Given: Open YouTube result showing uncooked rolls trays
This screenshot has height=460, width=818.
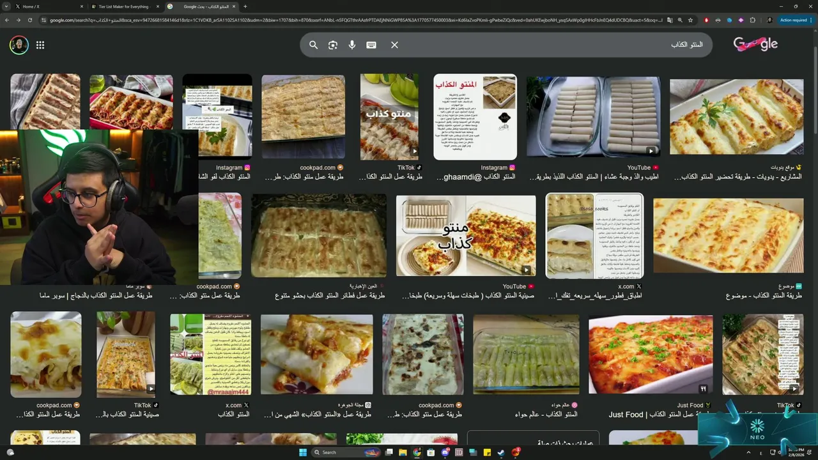Looking at the screenshot, I should tap(594, 116).
